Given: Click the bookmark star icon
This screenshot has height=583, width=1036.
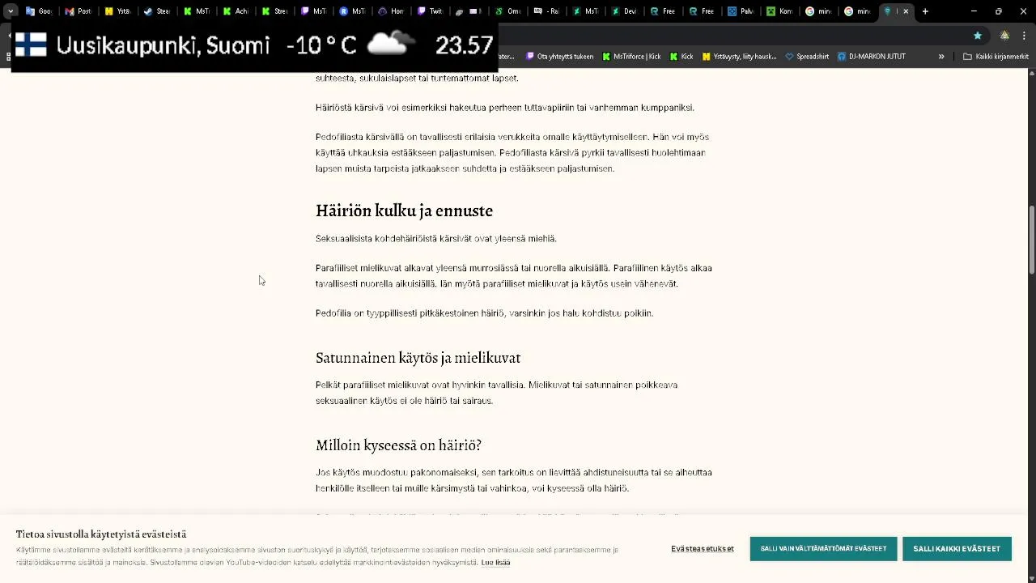Looking at the screenshot, I should coord(978,36).
